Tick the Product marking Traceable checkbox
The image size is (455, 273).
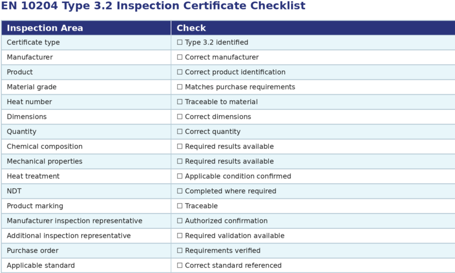[180, 206]
